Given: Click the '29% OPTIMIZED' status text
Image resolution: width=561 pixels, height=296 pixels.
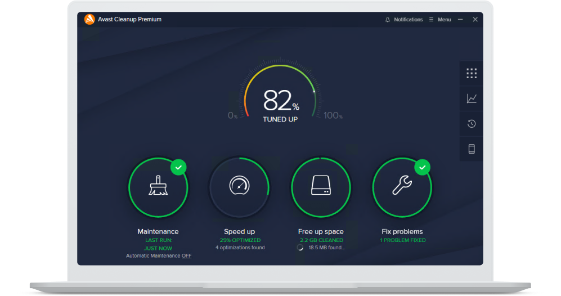Looking at the screenshot, I should click(240, 240).
